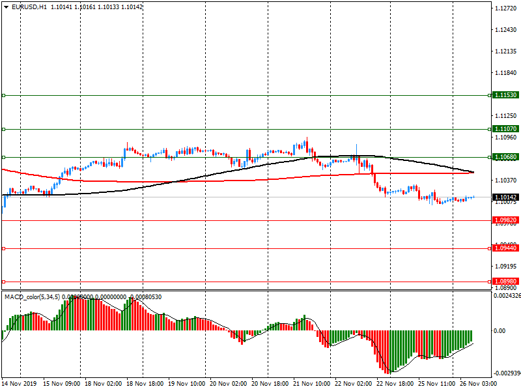Click the 15 Nov 09:00 time axis label
521x391 pixels.
[x=61, y=383]
